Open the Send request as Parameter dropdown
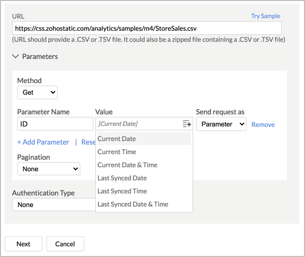The height and width of the screenshot is (257, 305). [221, 124]
